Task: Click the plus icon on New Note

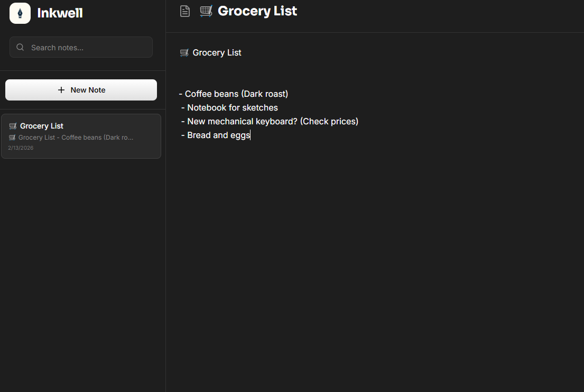Action: coord(61,90)
